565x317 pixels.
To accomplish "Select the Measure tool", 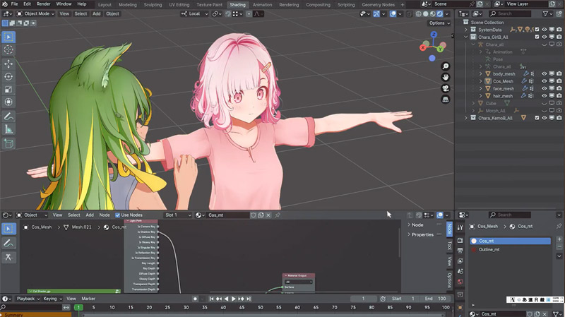I will pos(8,129).
